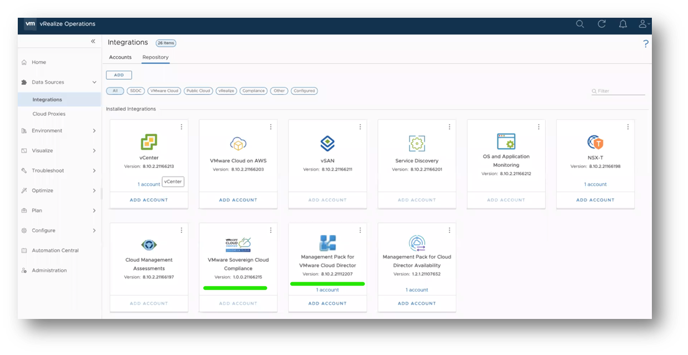The image size is (688, 355).
Task: Toggle the Compliance filter chip
Action: tap(253, 91)
